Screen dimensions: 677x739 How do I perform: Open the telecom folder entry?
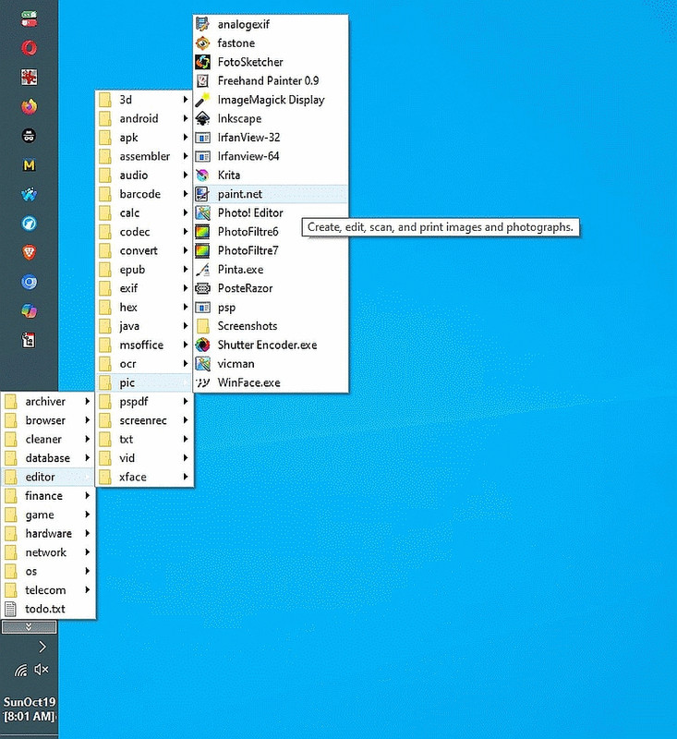click(48, 589)
